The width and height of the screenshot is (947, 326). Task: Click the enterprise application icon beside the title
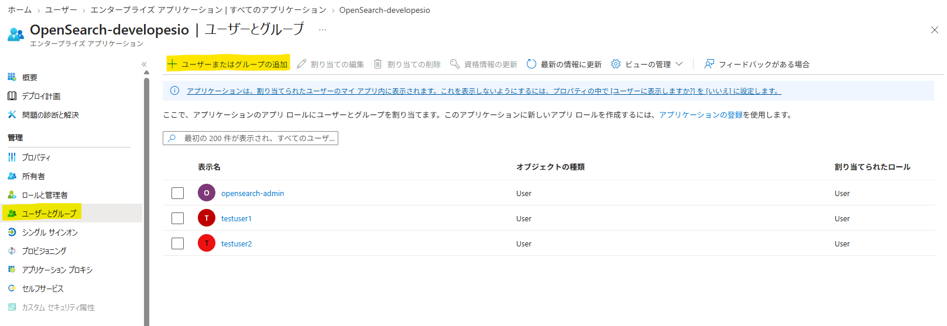click(x=16, y=34)
